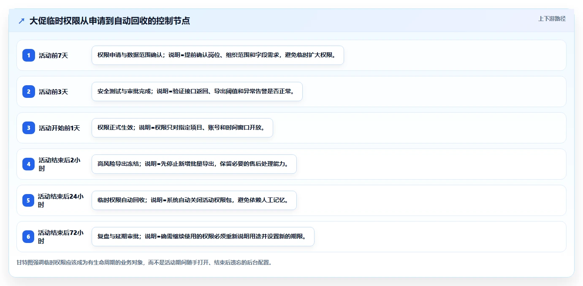Select step badge number 5
The height and width of the screenshot is (286, 583).
(29, 200)
